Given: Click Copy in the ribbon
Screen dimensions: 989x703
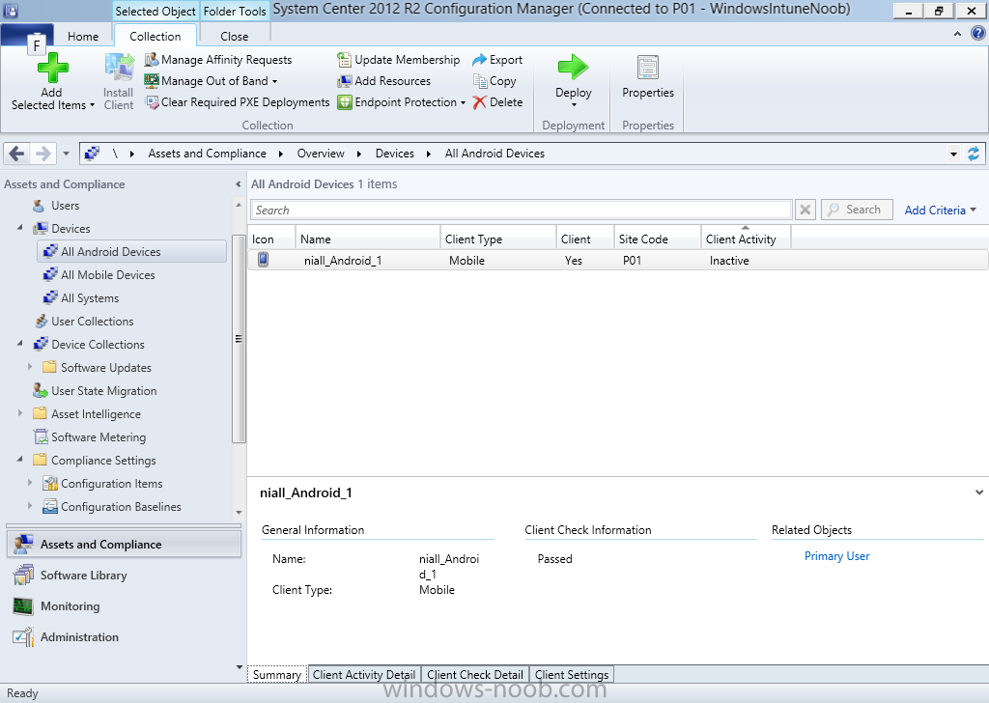Looking at the screenshot, I should [x=494, y=81].
